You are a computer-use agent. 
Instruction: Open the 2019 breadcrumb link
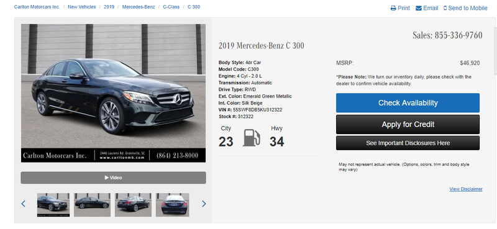(x=109, y=7)
